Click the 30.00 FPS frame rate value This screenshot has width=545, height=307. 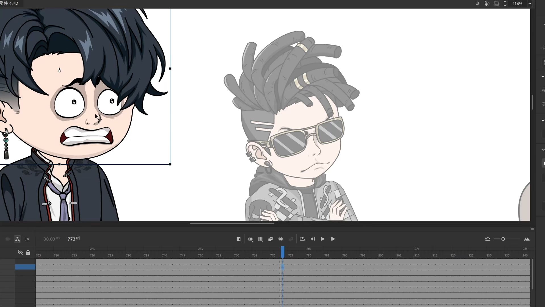tap(49, 239)
